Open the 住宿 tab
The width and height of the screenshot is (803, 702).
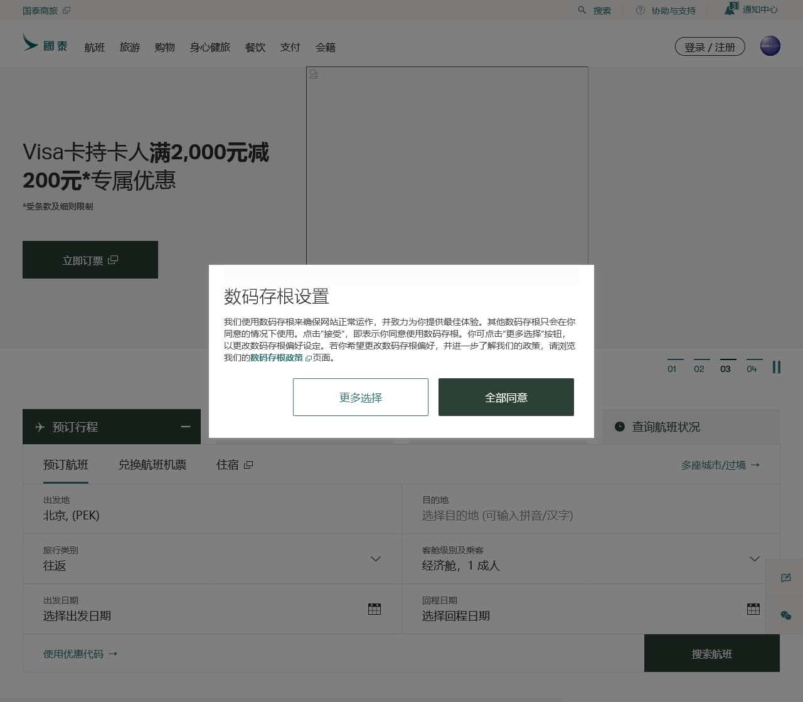coord(234,465)
